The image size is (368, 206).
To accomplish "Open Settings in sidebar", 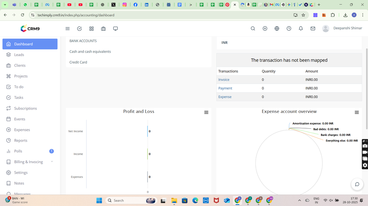I will pos(30,173).
